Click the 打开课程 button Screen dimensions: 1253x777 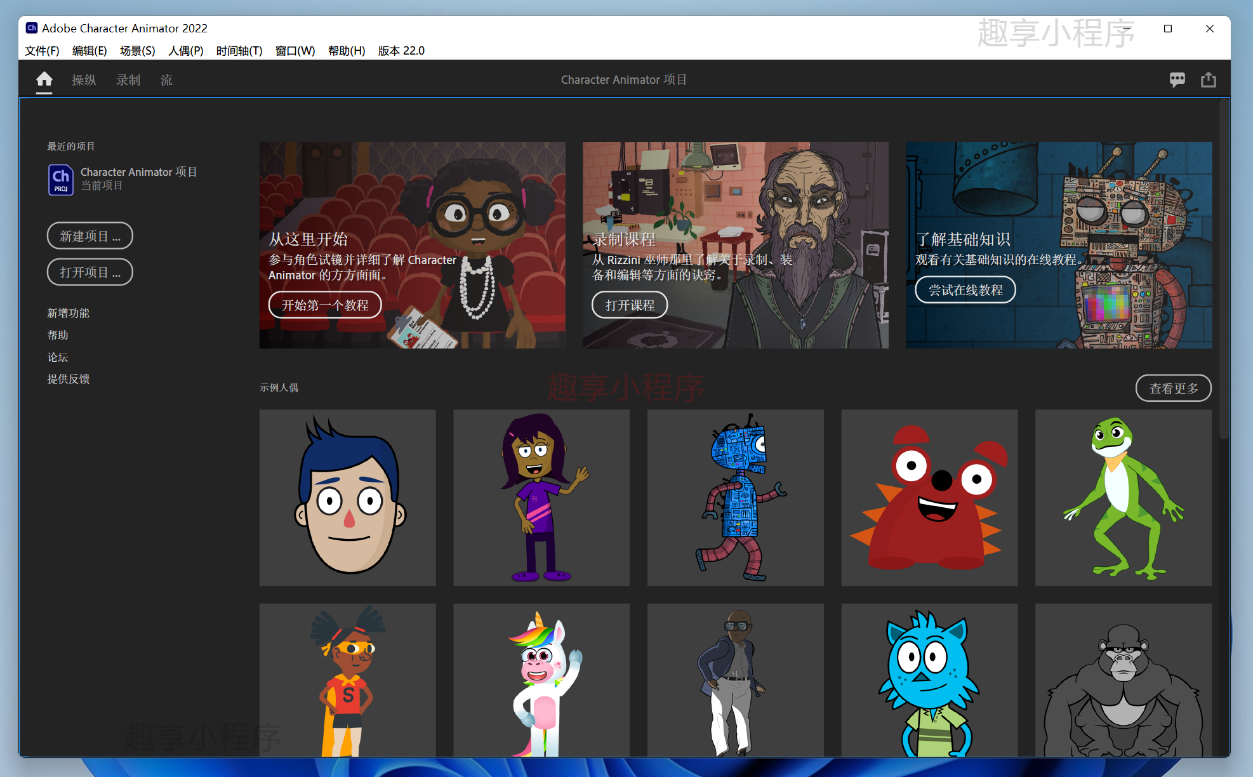(x=630, y=305)
